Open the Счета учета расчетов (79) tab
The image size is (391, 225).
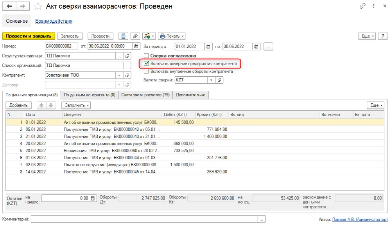pyautogui.click(x=145, y=95)
